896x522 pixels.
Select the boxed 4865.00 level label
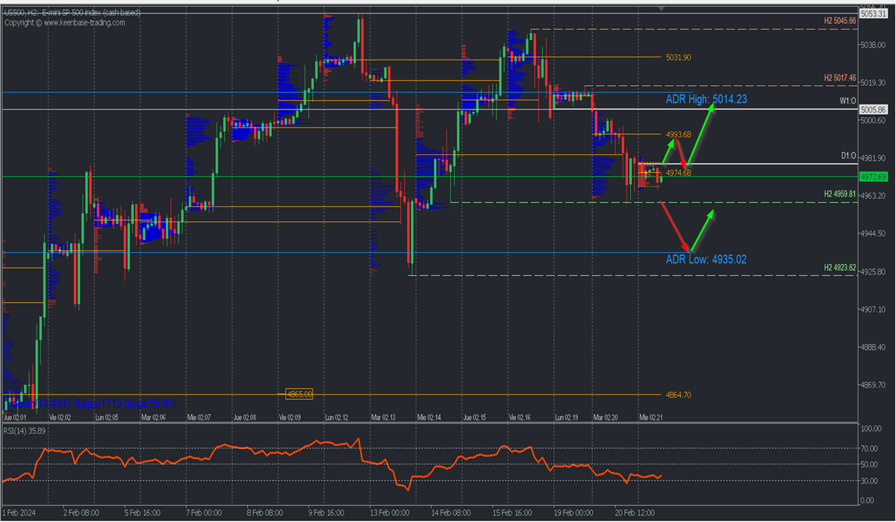pyautogui.click(x=299, y=394)
